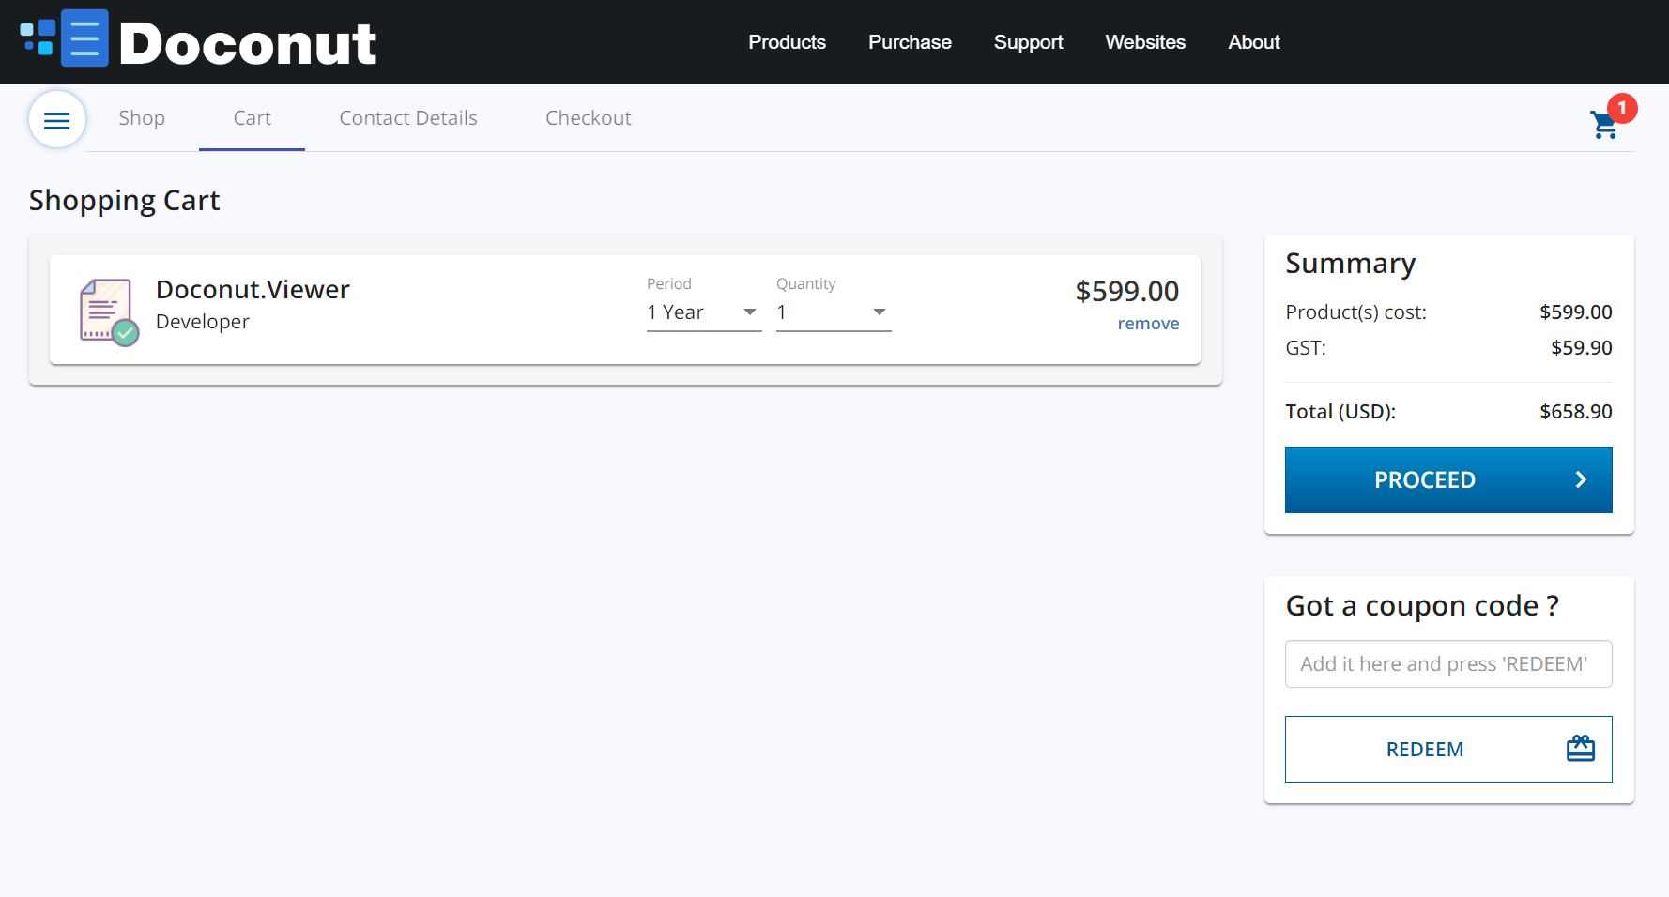Click the PROCEED button

pos(1448,479)
